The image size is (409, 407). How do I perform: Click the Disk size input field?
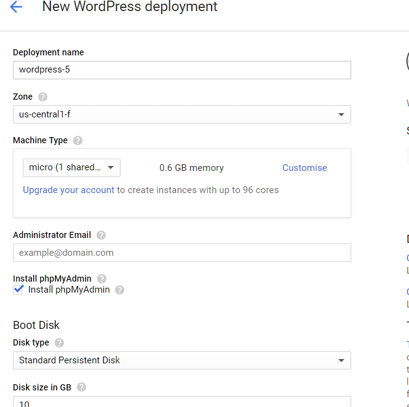[x=181, y=401]
